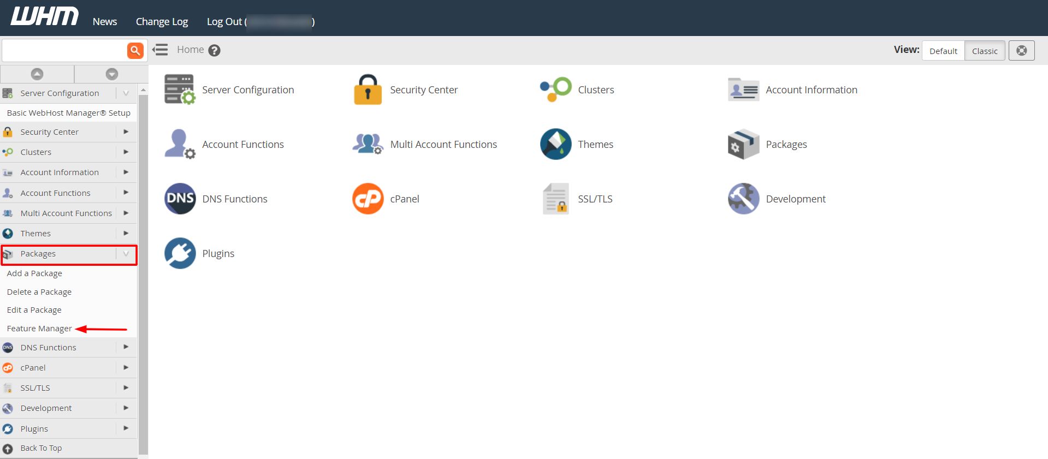Image resolution: width=1048 pixels, height=459 pixels.
Task: Expand the Account Functions sidebar arrow
Action: coord(126,192)
